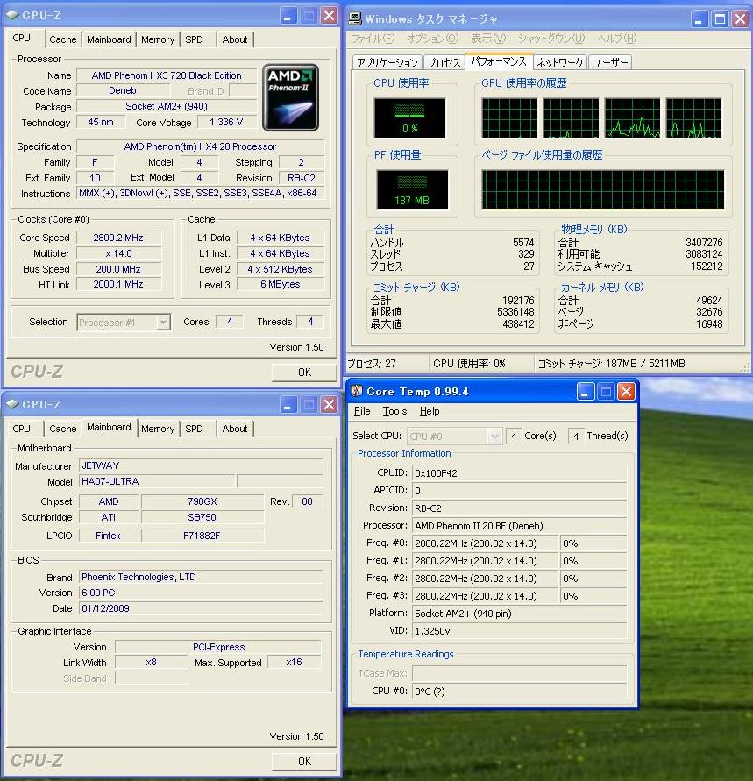Click the Level 3 cache 6 MBytes value
The image size is (753, 781).
point(281,284)
